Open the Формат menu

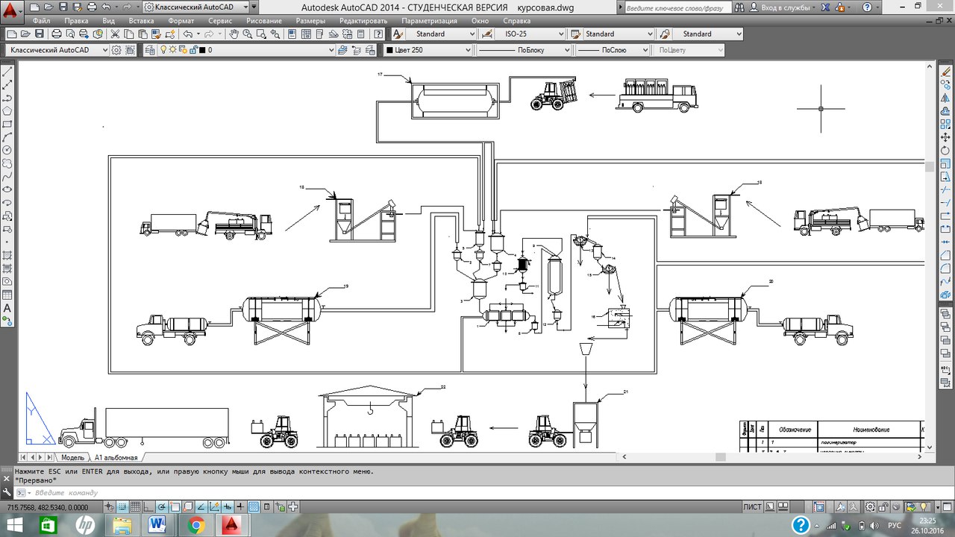tap(181, 21)
